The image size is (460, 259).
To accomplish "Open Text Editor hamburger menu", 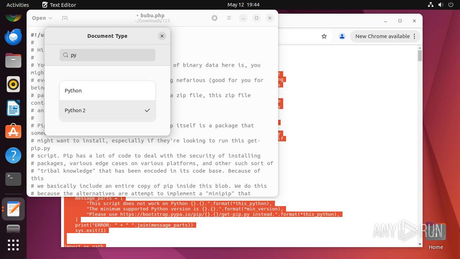I will [229, 18].
